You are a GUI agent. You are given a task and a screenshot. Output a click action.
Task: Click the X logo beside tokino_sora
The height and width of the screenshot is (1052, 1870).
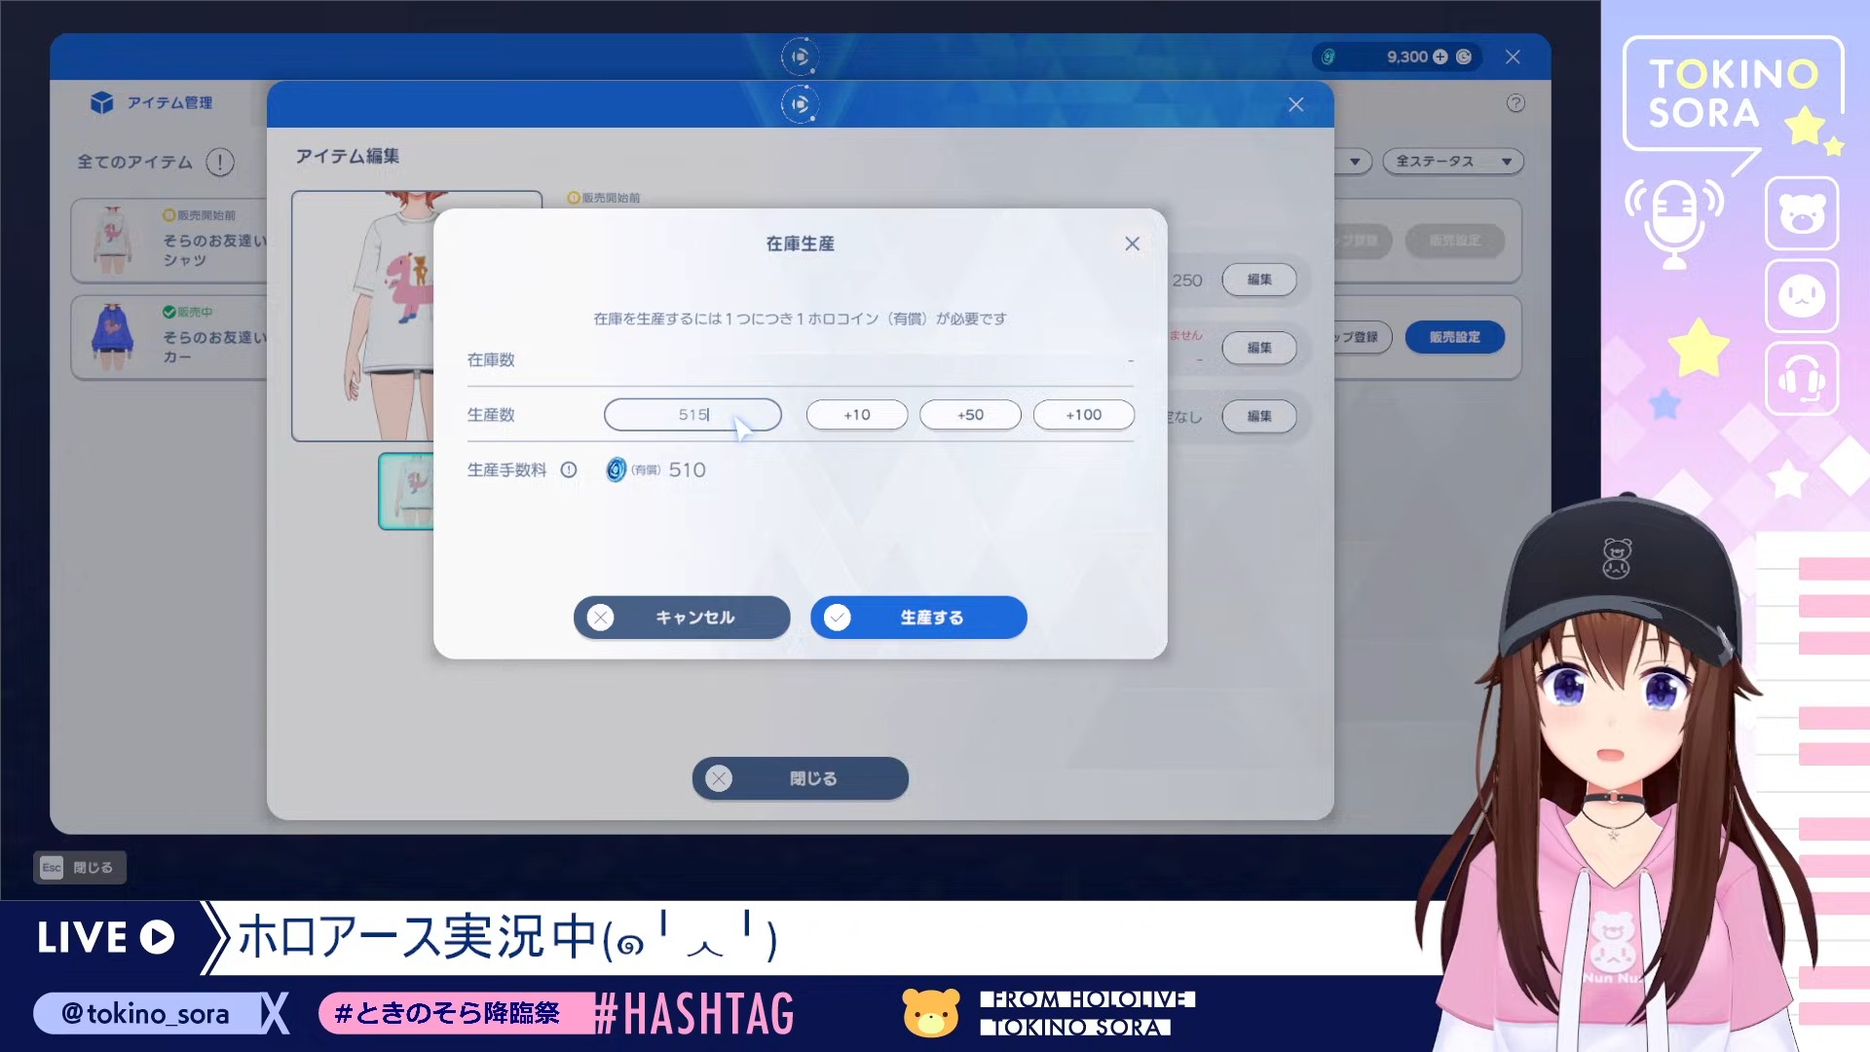tap(276, 1013)
